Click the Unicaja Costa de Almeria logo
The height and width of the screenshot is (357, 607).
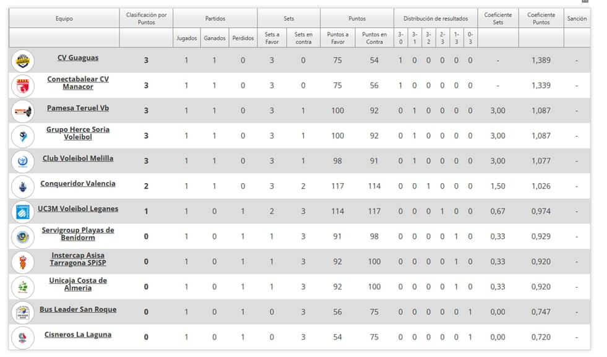click(x=23, y=286)
